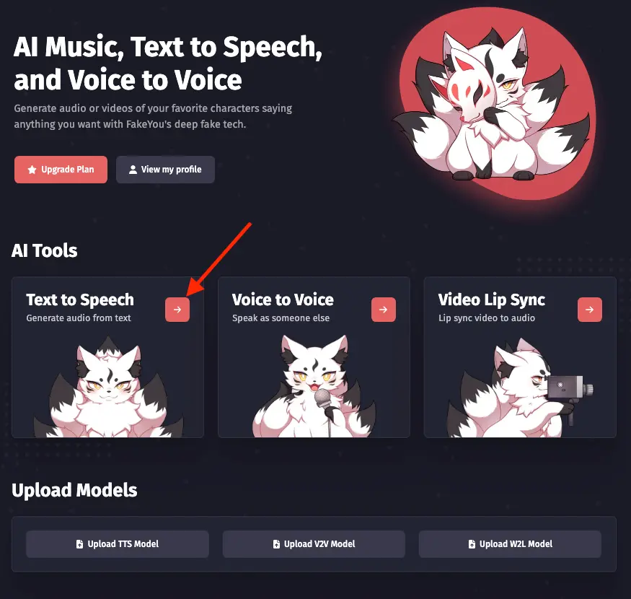
Task: Open Text to Speech via arrow button
Action: tap(177, 310)
